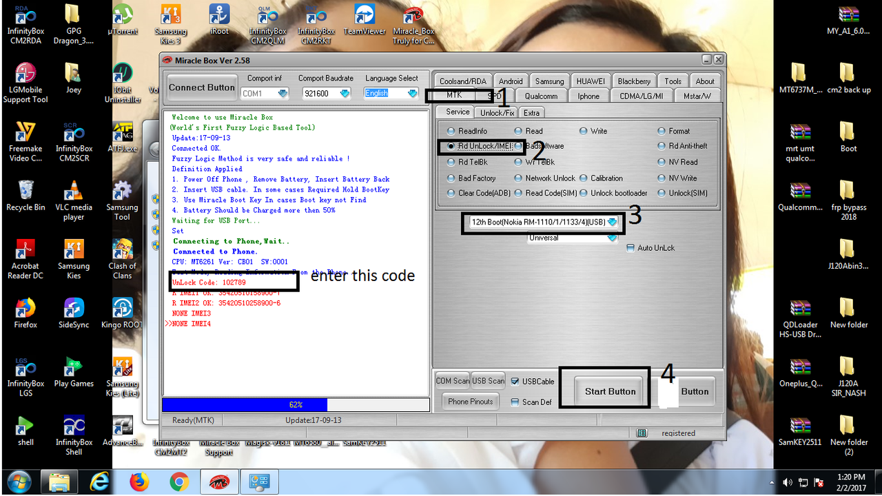Select the Write radio option
This screenshot has height=496, width=882.
click(584, 131)
